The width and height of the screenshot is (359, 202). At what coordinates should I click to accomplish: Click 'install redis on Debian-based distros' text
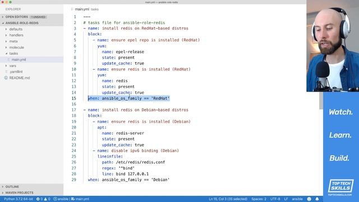click(x=145, y=110)
